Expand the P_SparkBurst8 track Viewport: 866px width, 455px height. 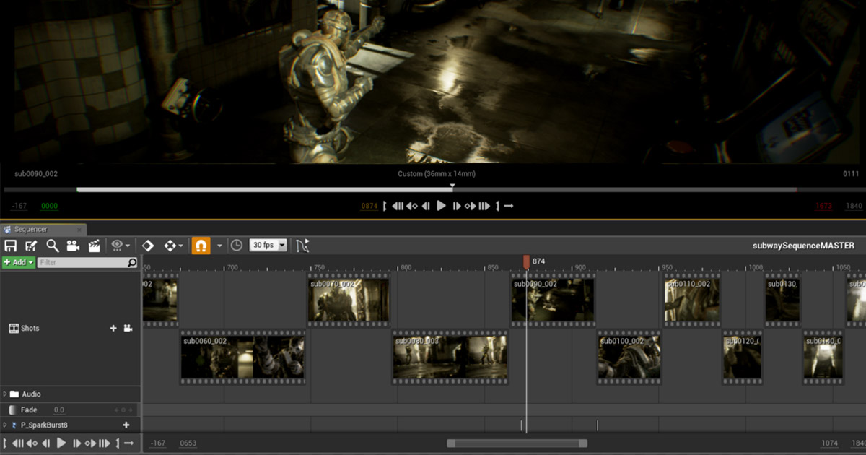point(6,425)
